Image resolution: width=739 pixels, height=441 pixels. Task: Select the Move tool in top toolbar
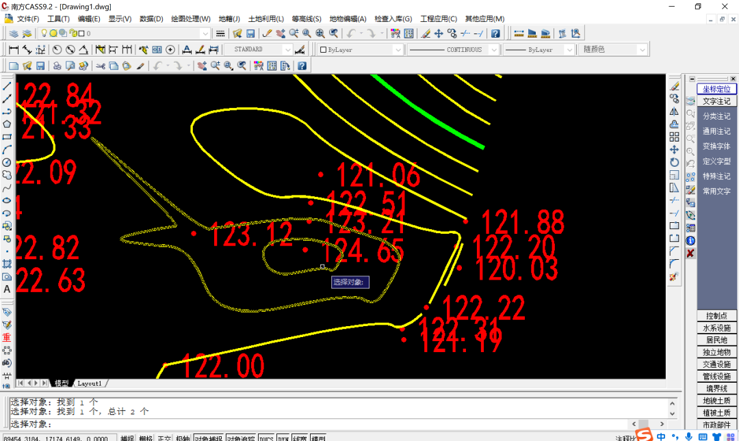pyautogui.click(x=439, y=34)
